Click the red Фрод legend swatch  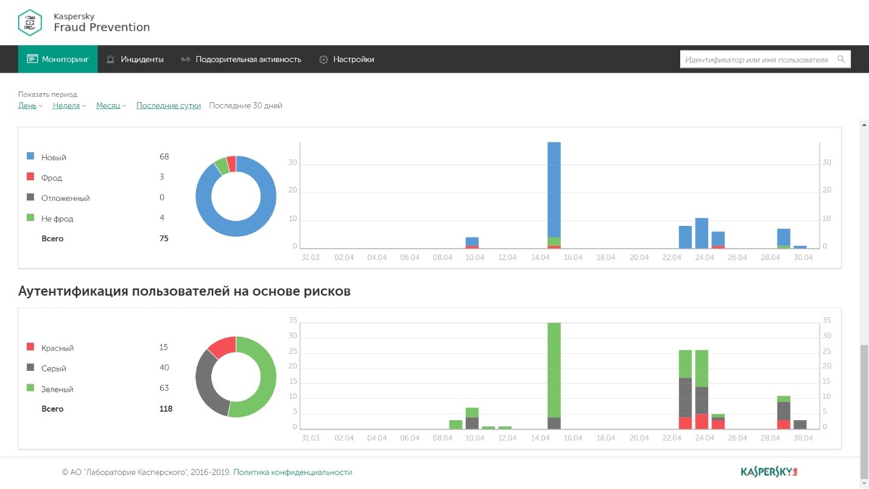[x=30, y=177]
